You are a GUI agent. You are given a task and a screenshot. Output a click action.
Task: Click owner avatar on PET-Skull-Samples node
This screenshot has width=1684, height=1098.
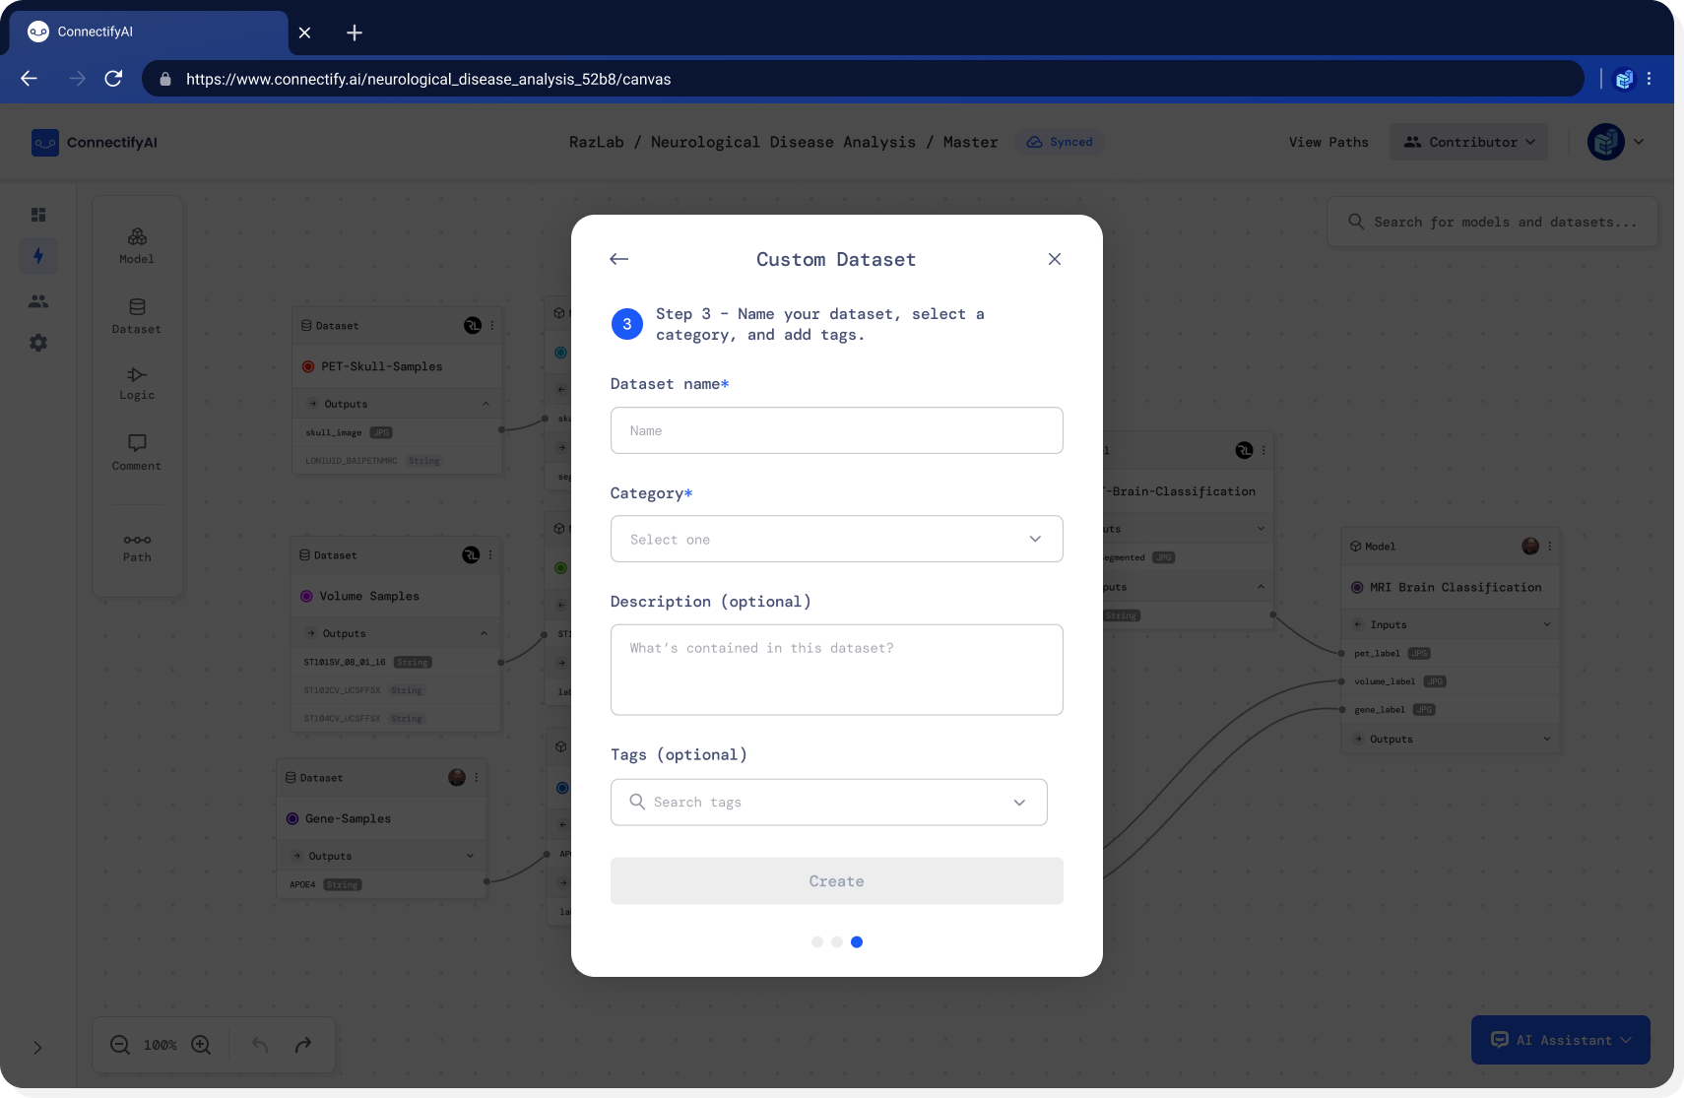(x=473, y=326)
